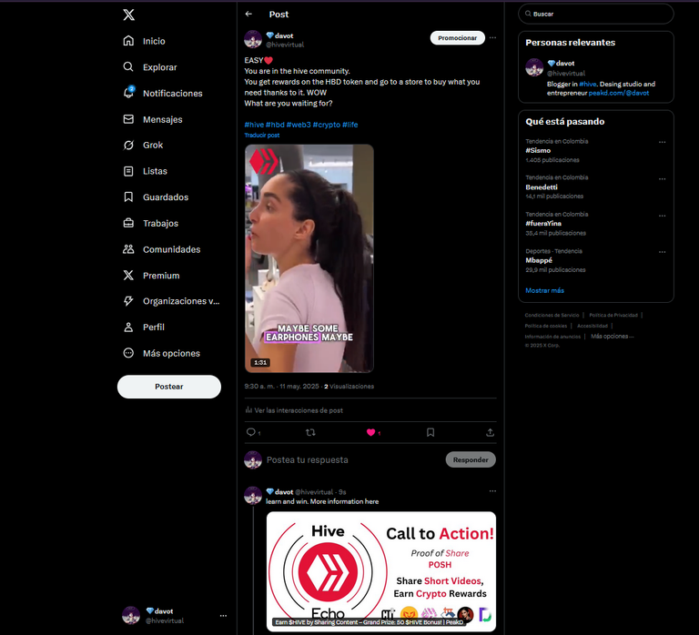The height and width of the screenshot is (635, 699).
Task: Open the Benedetti trend
Action: [596, 187]
